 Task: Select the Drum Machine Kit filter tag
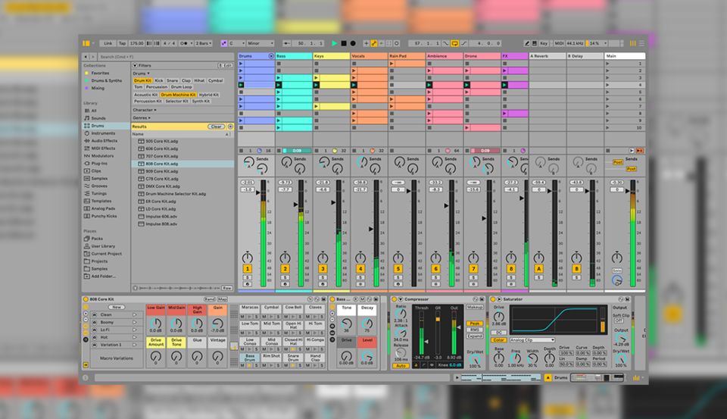pyautogui.click(x=178, y=95)
